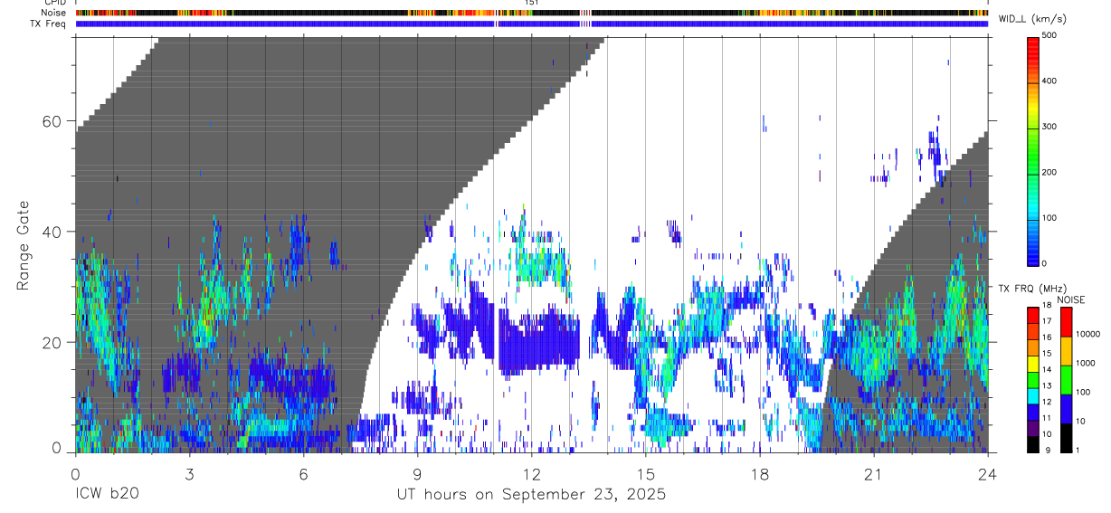Click the 'ICW b20' radar beam label
Image resolution: width=1111 pixels, height=513 pixels.
[107, 494]
